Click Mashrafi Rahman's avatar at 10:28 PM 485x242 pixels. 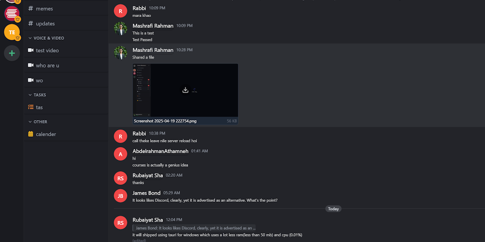[x=121, y=53]
